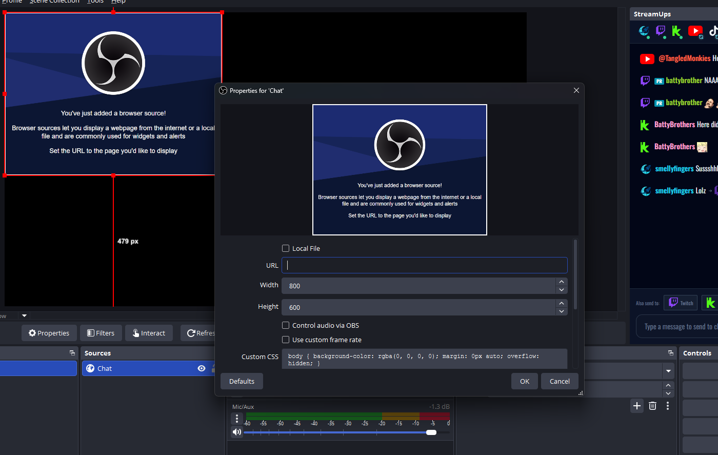This screenshot has width=718, height=455.
Task: Open the transition type dropdown arrow
Action: pyautogui.click(x=668, y=371)
